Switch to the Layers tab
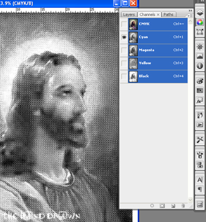 point(129,14)
